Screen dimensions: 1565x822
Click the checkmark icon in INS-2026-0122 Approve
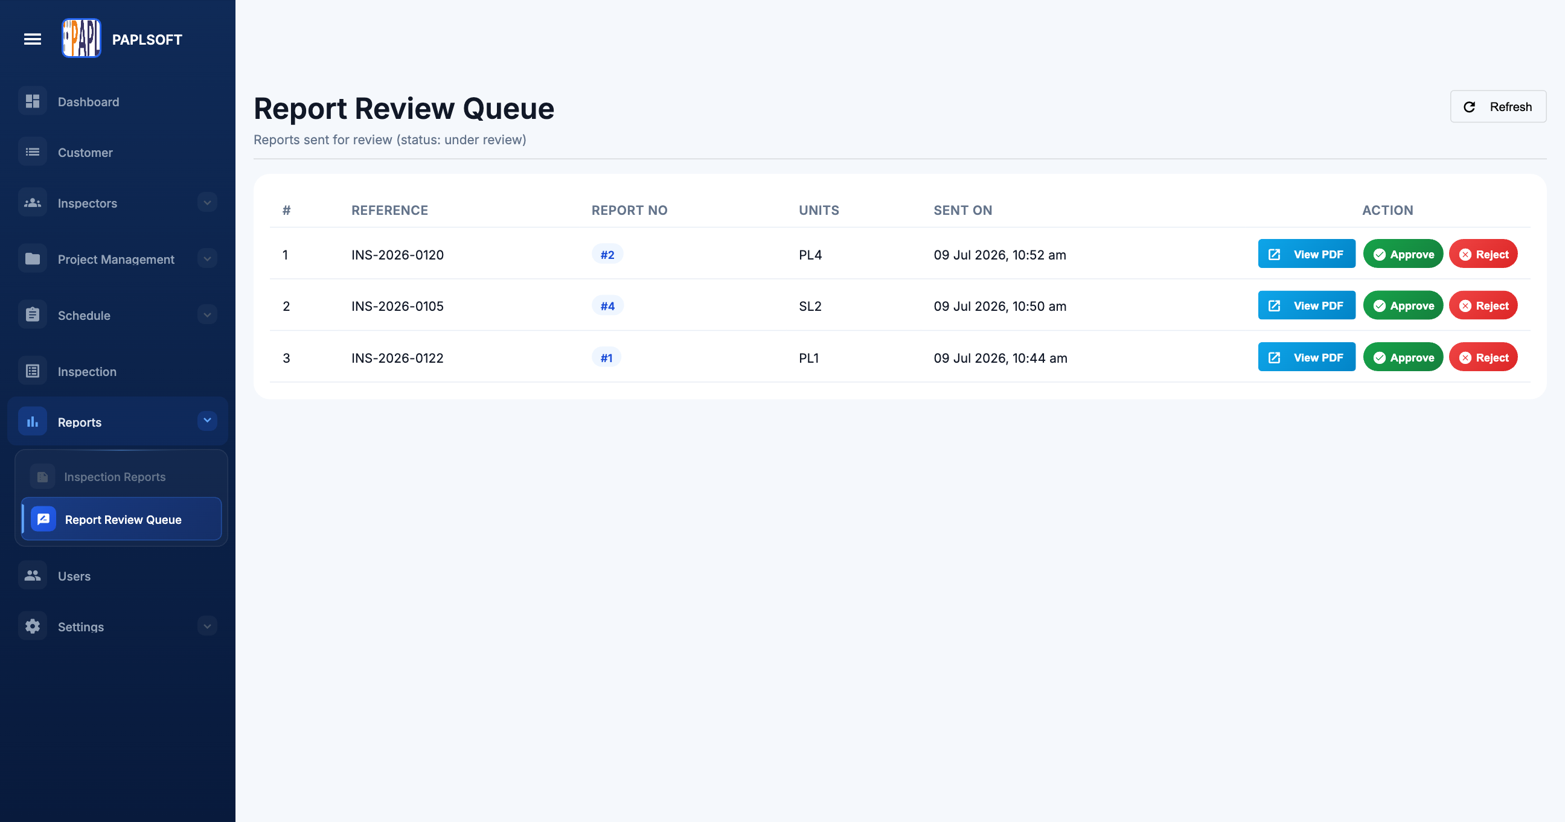pyautogui.click(x=1380, y=357)
